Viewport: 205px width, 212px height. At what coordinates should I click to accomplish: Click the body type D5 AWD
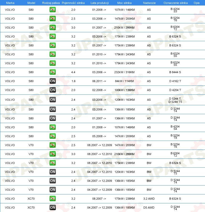[x=149, y=208]
